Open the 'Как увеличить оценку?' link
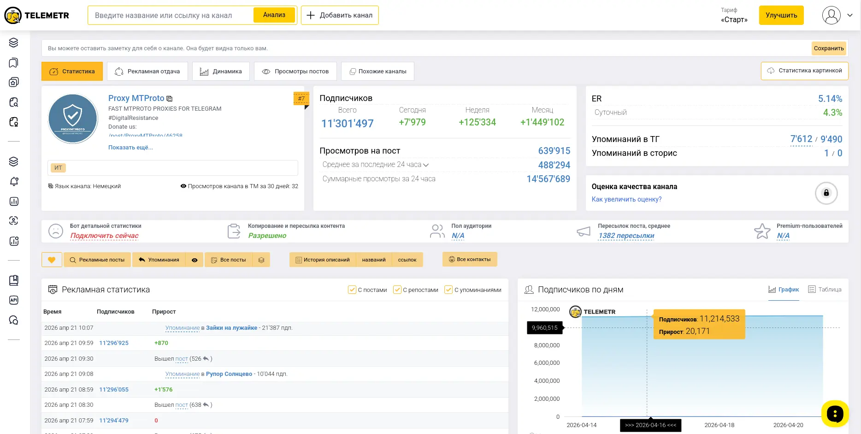 (x=627, y=199)
